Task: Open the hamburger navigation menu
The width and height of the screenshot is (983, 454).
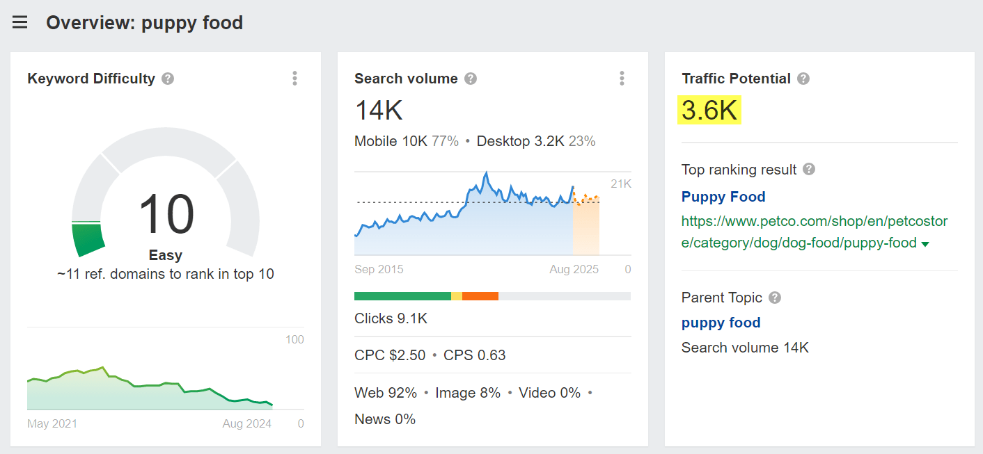Action: point(19,22)
